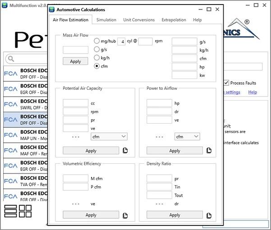Click Apply in Mass Air Flow group
Screen dimensions: 271x230
(75, 61)
